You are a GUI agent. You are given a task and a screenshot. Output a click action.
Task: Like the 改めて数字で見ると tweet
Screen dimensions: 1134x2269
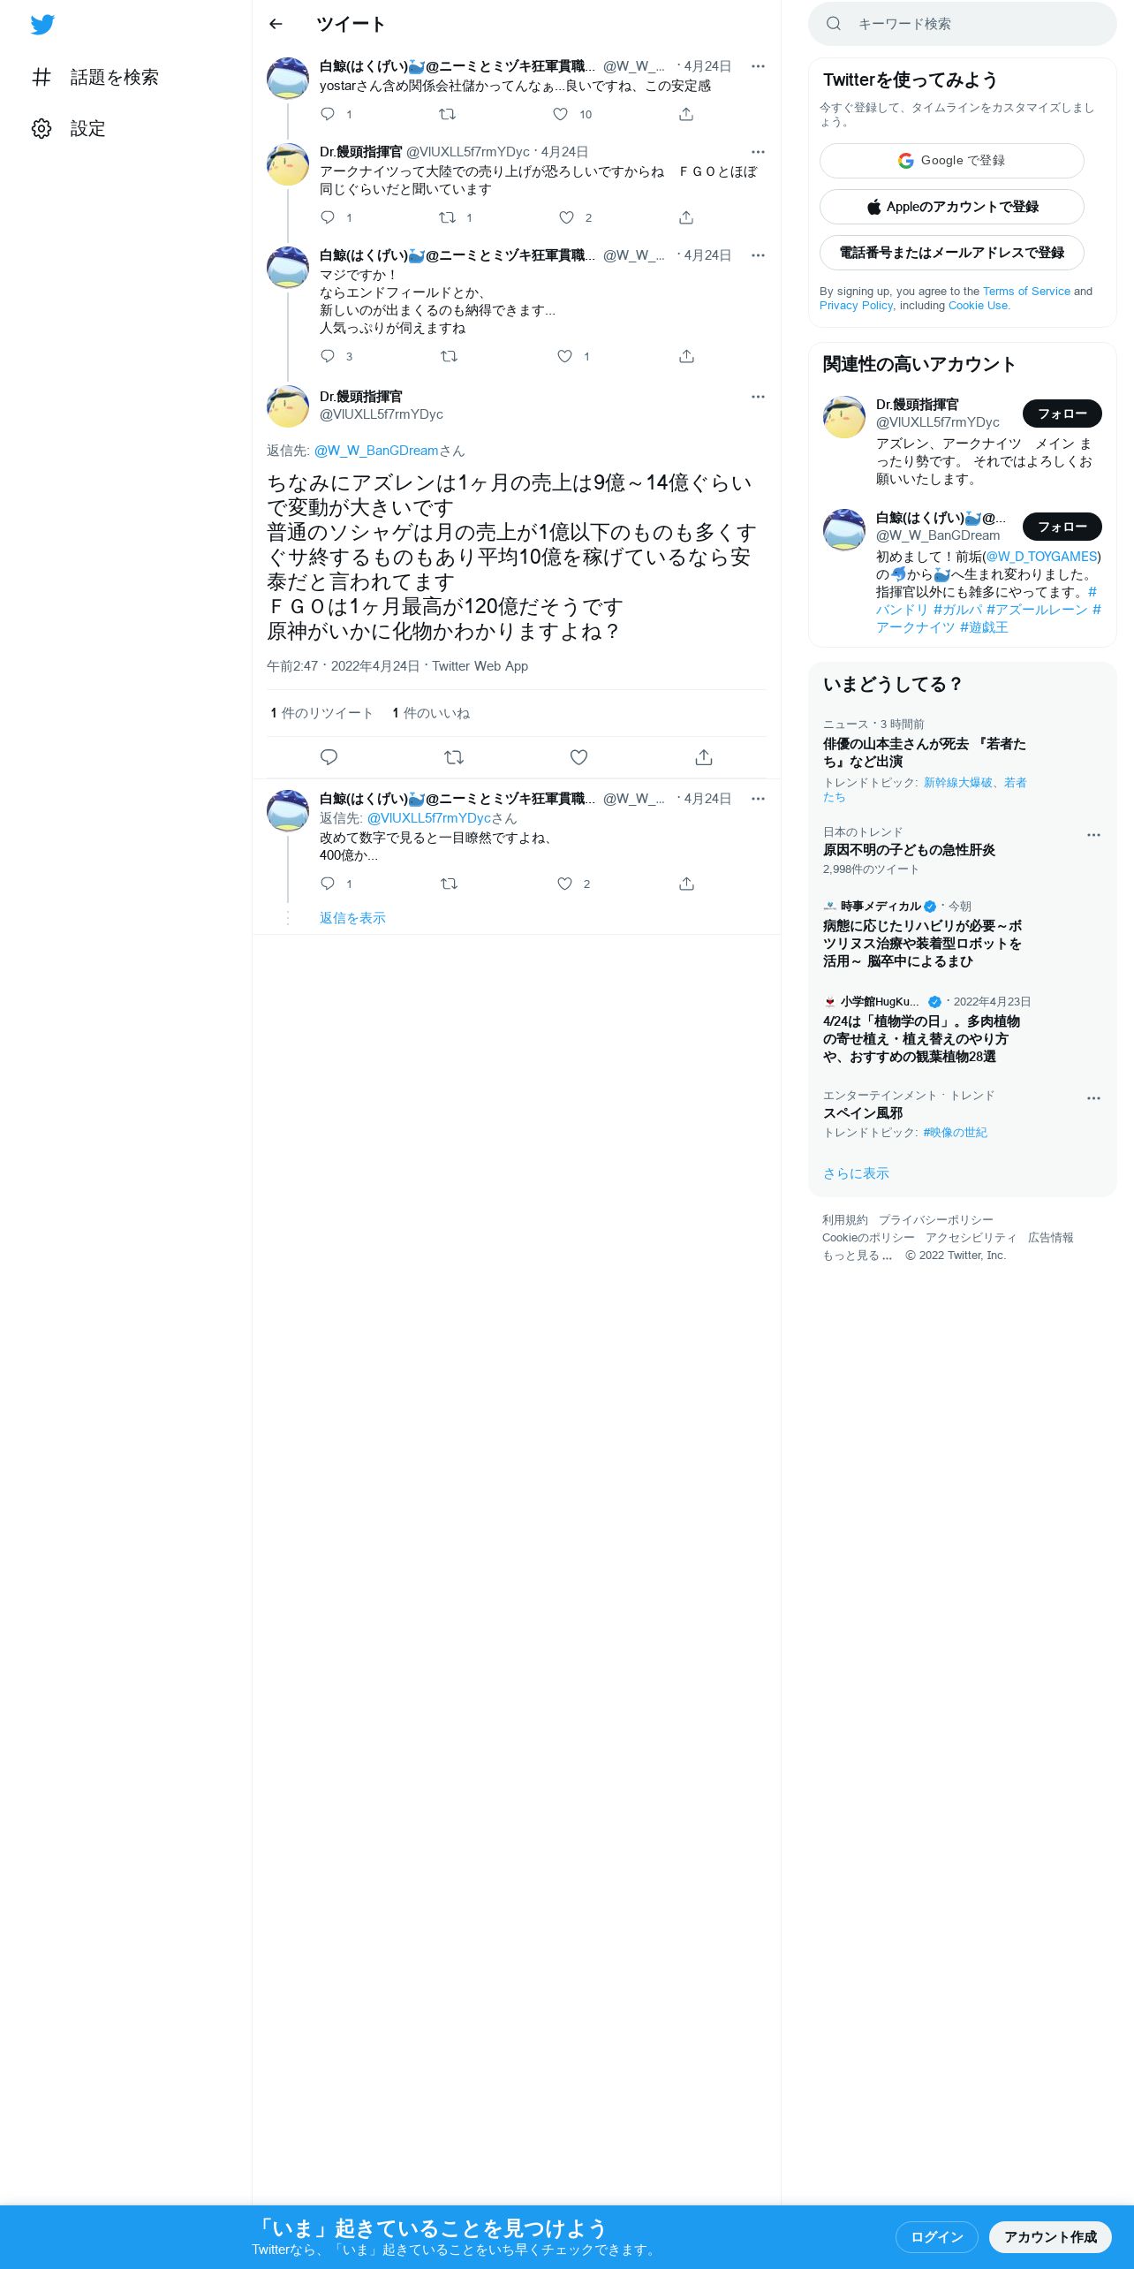(564, 884)
